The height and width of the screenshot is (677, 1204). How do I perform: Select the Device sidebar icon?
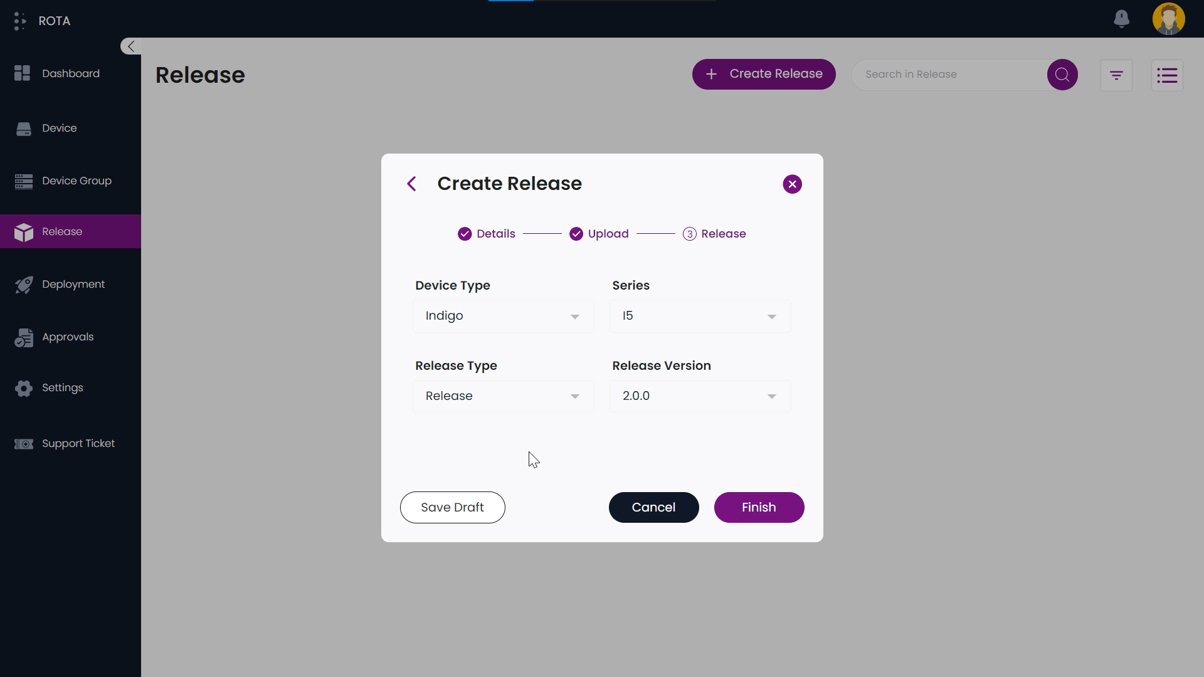pos(60,128)
